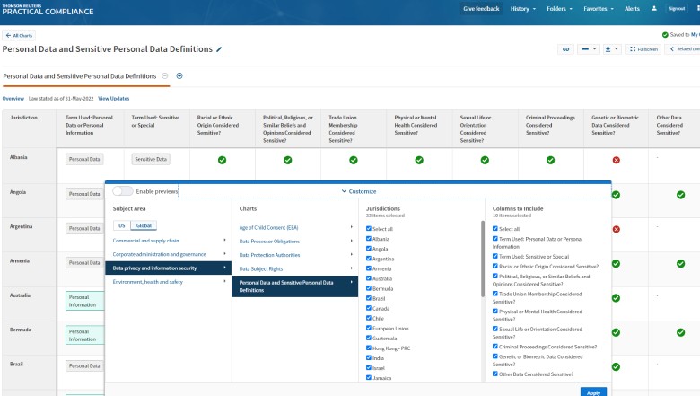Open Alerts in the header
The height and width of the screenshot is (396, 700).
click(x=632, y=8)
